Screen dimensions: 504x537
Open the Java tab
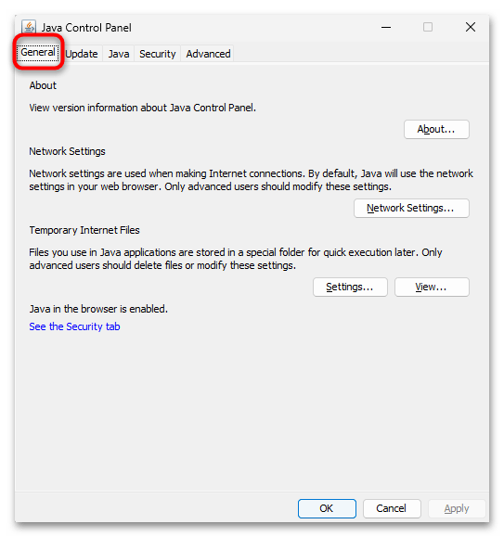(119, 54)
